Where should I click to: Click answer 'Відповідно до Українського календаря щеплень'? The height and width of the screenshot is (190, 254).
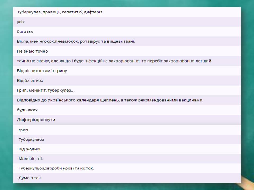pos(127,100)
